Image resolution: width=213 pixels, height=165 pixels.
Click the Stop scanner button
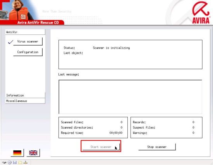[x=157, y=147]
